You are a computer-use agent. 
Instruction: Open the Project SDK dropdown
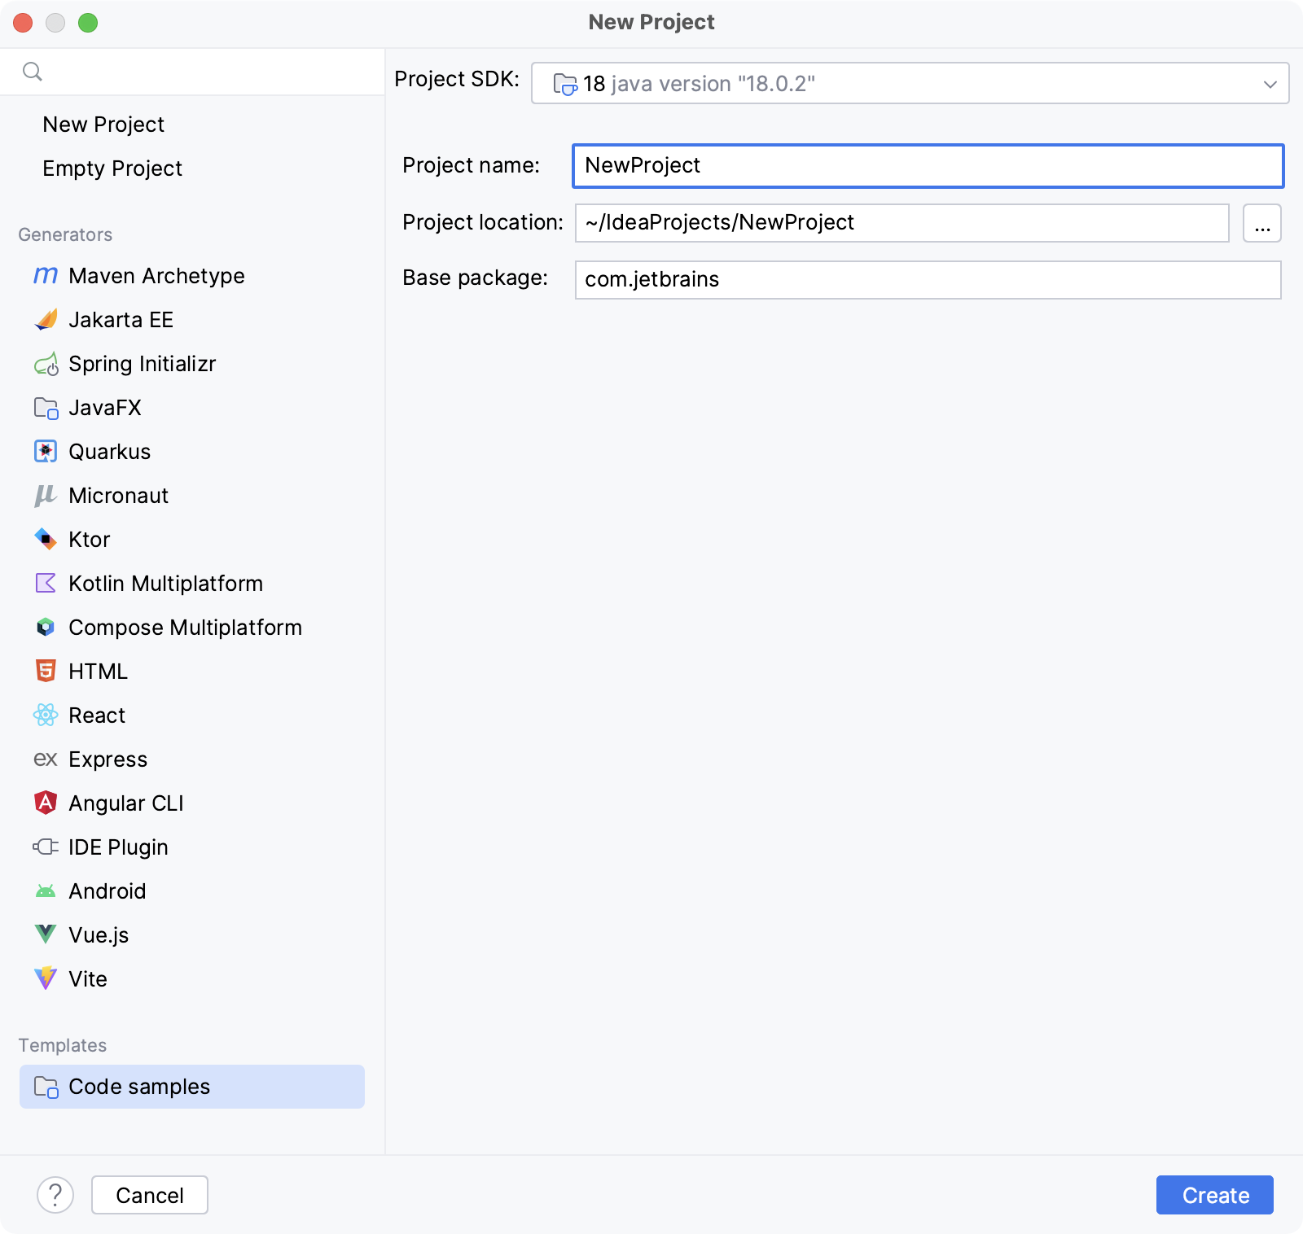click(910, 83)
